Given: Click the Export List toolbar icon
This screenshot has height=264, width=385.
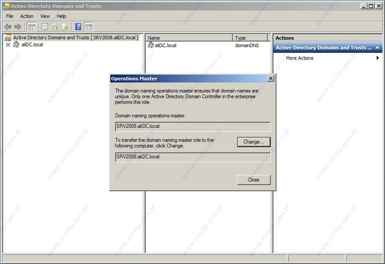Looking at the screenshot, I should point(65,27).
